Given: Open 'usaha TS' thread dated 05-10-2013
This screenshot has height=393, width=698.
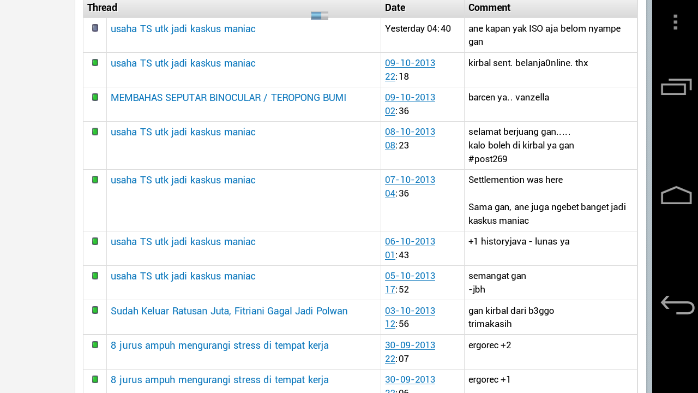Looking at the screenshot, I should pyautogui.click(x=183, y=276).
